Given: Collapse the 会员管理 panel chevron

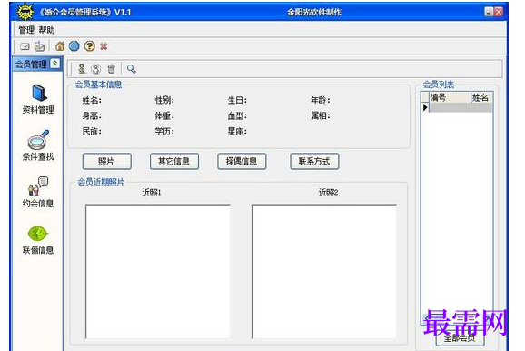Looking at the screenshot, I should (54, 64).
